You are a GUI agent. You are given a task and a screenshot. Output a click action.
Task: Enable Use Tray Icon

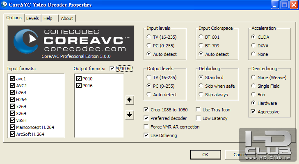point(199,110)
